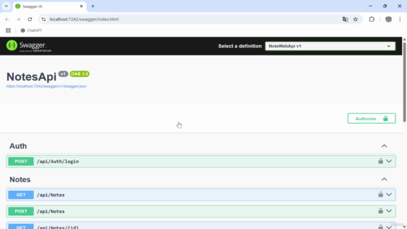Click the Authorize button

(x=371, y=118)
